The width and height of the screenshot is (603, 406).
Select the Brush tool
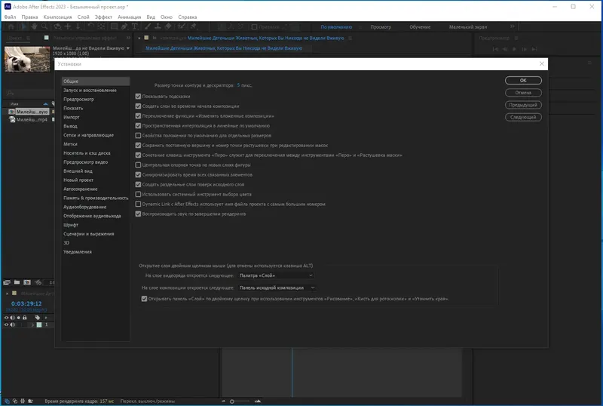(x=148, y=26)
